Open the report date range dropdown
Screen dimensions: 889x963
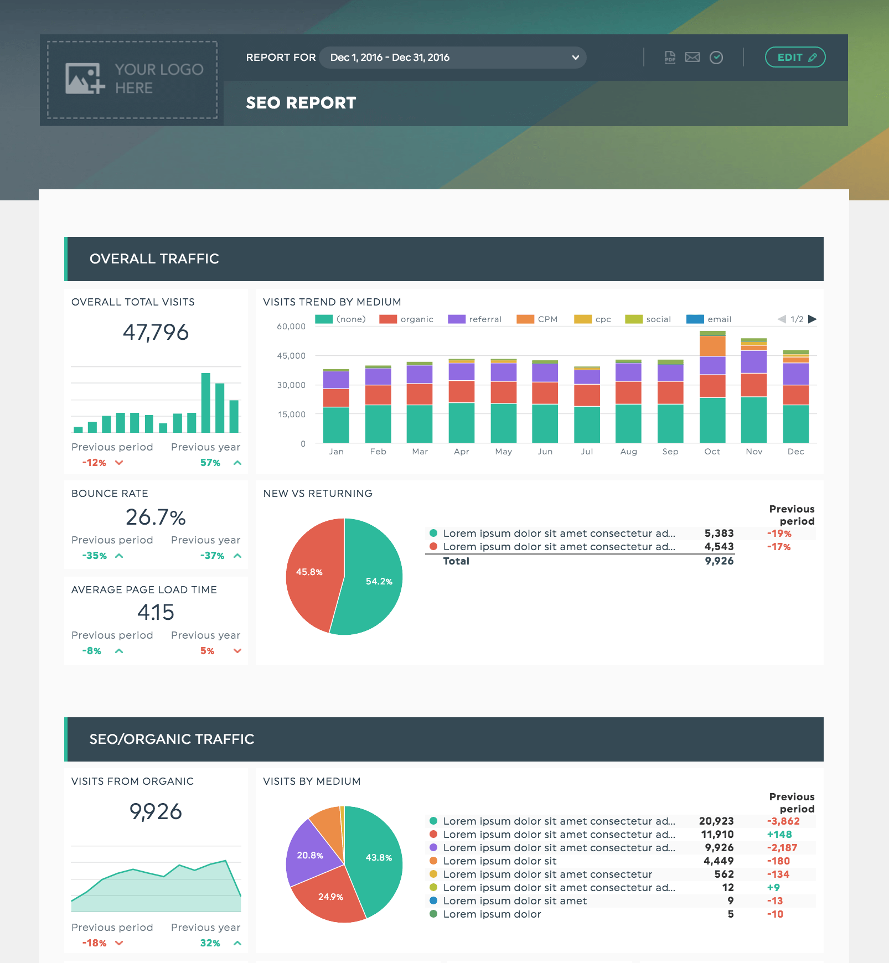pos(453,58)
